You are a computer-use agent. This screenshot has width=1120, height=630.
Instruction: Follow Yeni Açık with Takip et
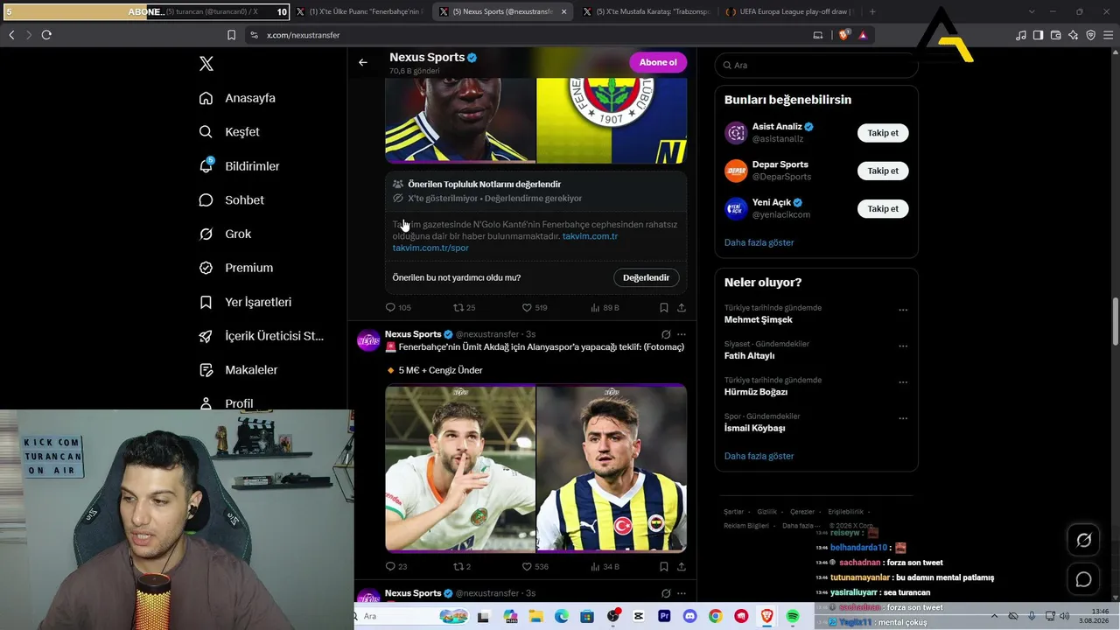(883, 208)
